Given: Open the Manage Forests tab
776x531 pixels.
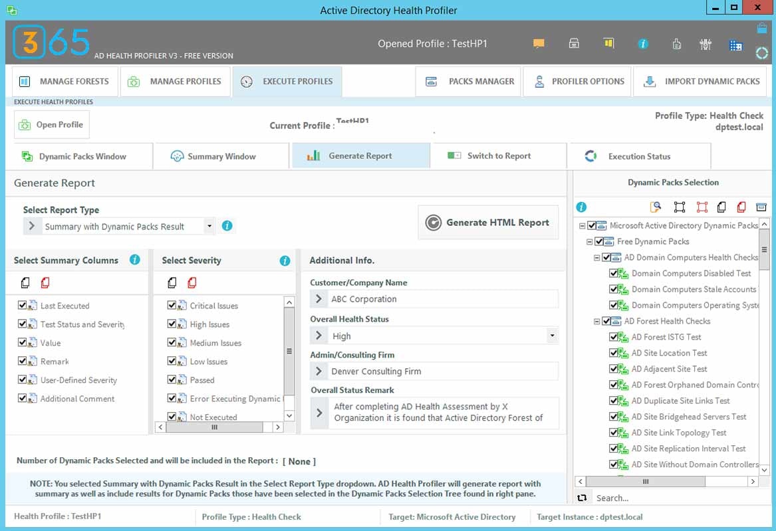Looking at the screenshot, I should (x=65, y=81).
